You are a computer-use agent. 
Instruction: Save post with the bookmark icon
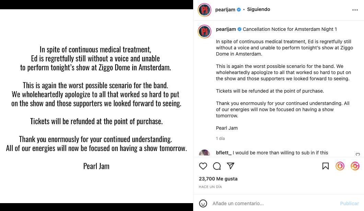point(326,166)
